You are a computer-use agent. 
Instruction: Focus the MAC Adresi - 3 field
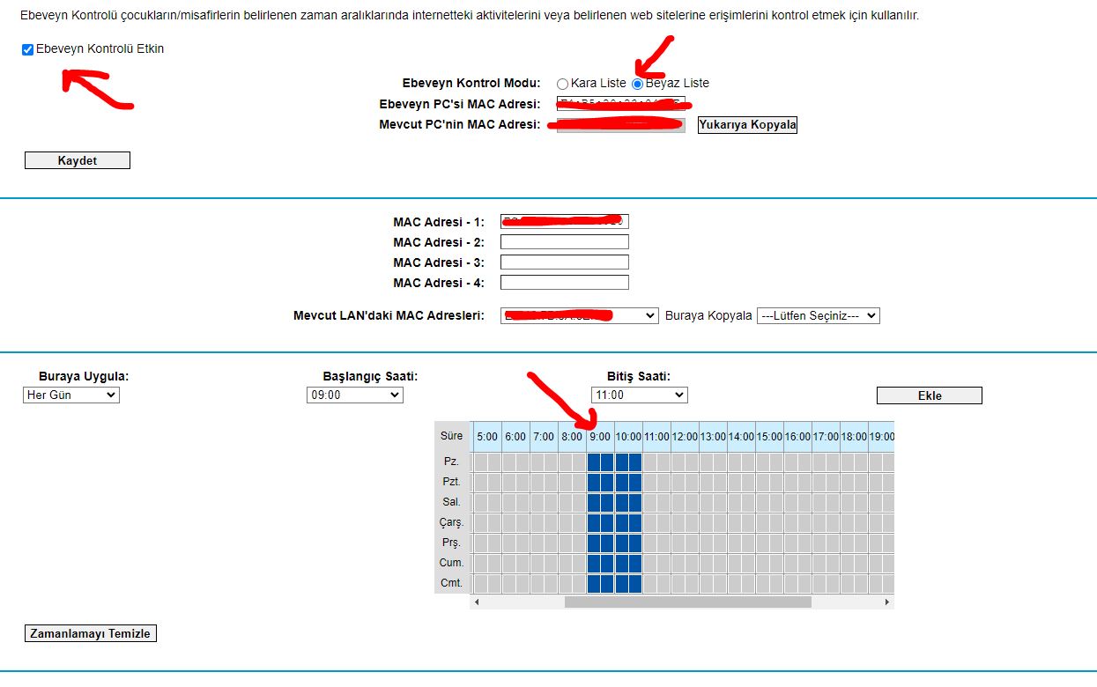565,262
